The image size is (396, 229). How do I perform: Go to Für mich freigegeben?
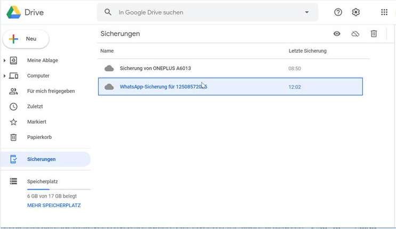[51, 91]
